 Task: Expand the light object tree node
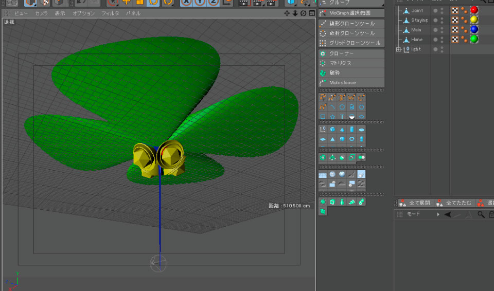coord(398,49)
